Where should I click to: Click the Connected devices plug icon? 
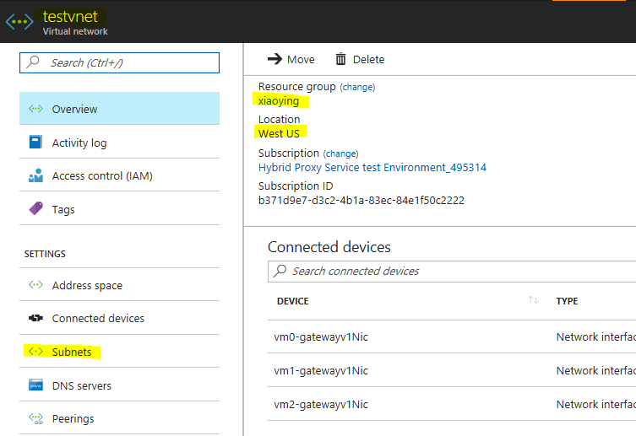(x=35, y=318)
